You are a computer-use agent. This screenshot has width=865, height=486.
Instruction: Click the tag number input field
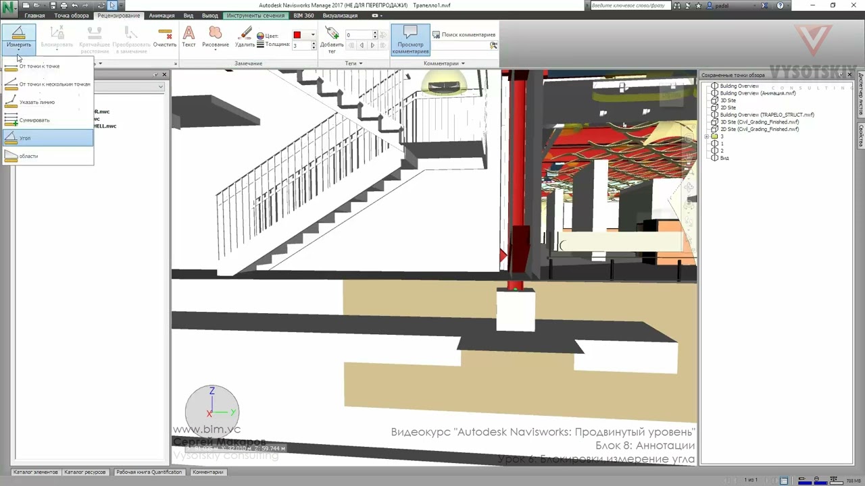[357, 35]
